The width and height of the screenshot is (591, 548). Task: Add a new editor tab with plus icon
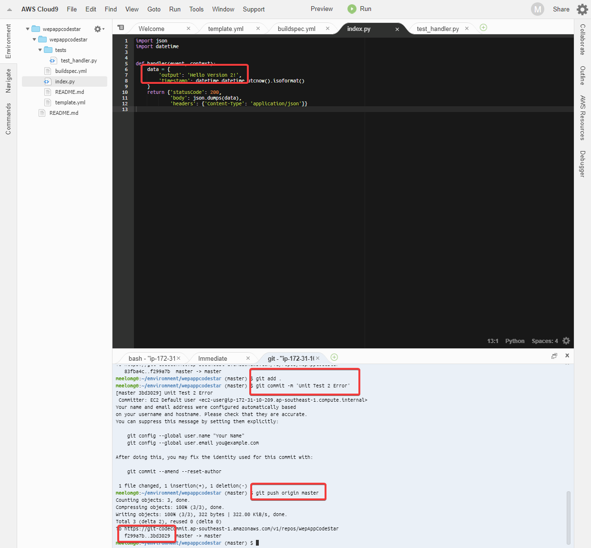(x=483, y=28)
